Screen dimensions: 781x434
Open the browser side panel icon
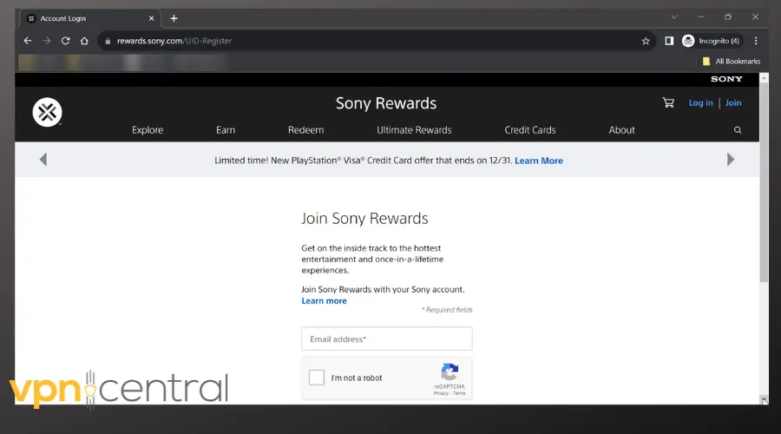pos(669,41)
